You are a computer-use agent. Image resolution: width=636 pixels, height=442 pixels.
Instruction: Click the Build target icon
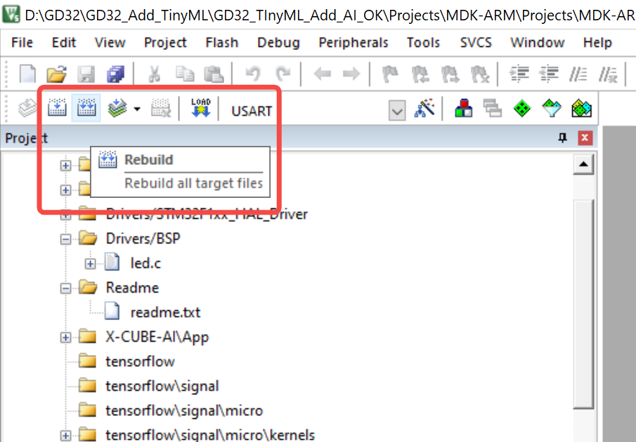coord(57,107)
